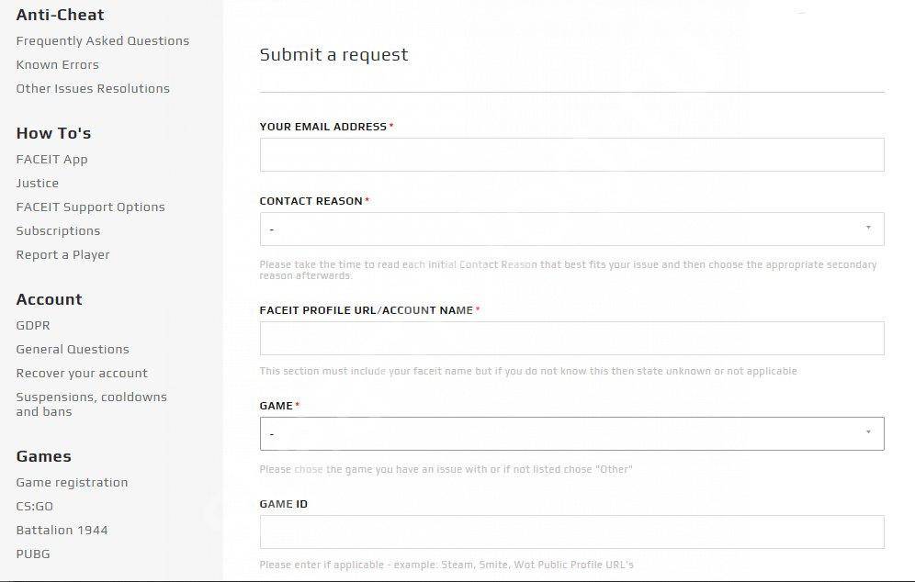Open the Battalion 1944 link

[62, 531]
